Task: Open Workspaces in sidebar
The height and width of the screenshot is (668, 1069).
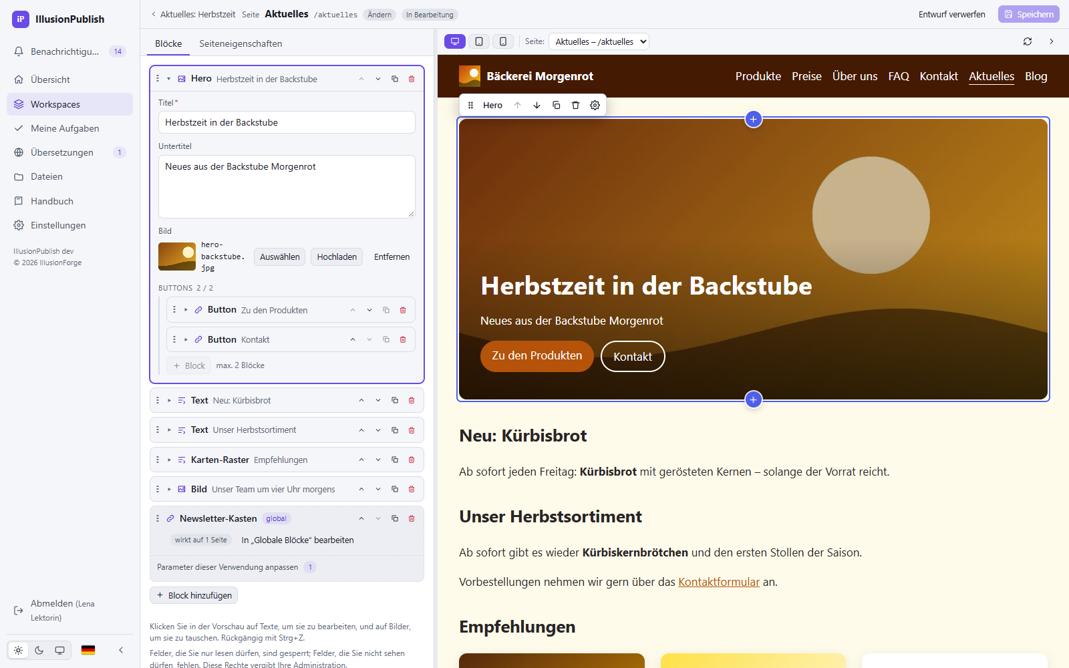Action: click(69, 104)
